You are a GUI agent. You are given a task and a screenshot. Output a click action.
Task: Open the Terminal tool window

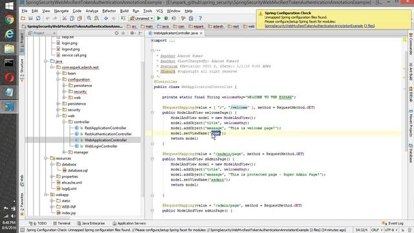click(x=61, y=223)
